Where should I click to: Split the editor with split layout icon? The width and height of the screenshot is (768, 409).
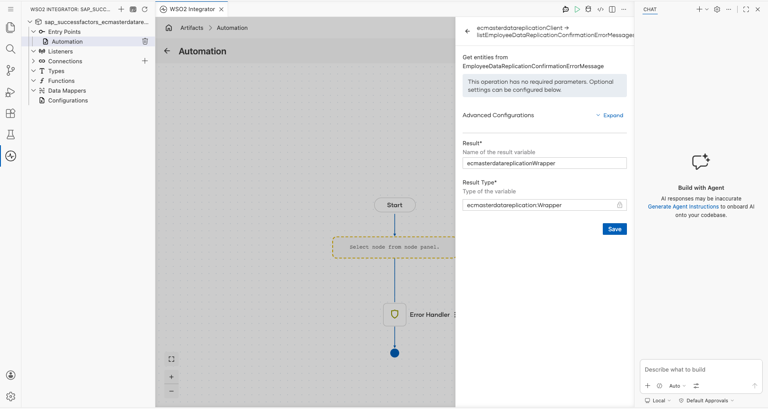pyautogui.click(x=612, y=9)
